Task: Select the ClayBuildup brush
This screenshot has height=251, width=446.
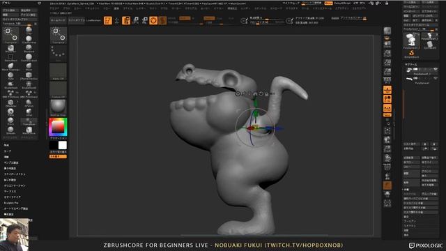Action: [29, 39]
